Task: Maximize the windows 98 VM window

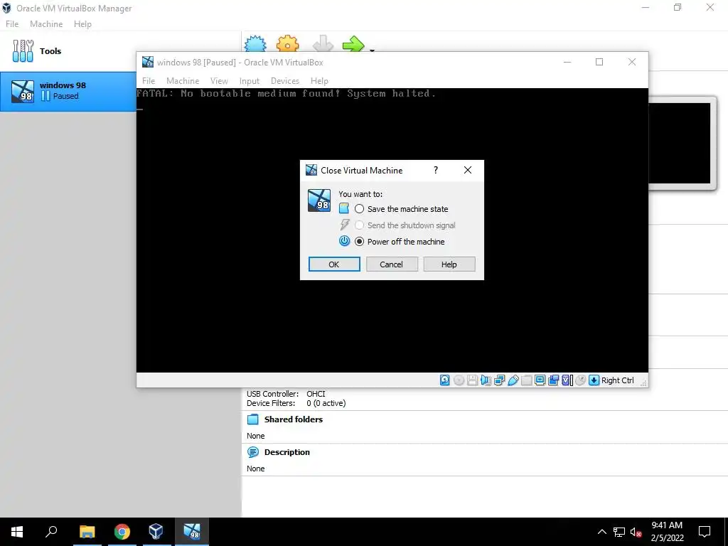Action: [x=599, y=63]
